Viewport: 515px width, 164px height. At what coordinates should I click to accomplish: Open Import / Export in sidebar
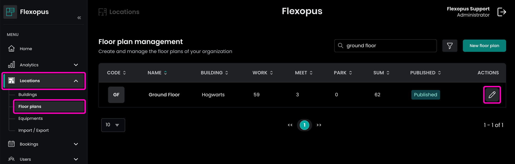pos(33,130)
